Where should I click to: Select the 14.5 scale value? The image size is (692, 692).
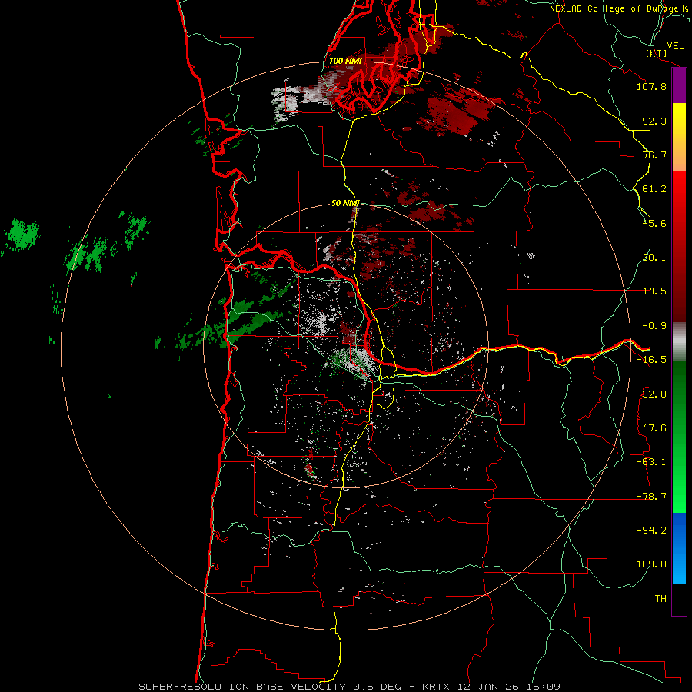(654, 291)
